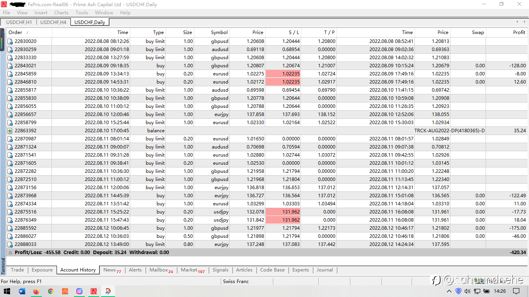Viewport: 529px width, 297px height.
Task: Open Google Chrome from taskbar
Action: pos(51,291)
